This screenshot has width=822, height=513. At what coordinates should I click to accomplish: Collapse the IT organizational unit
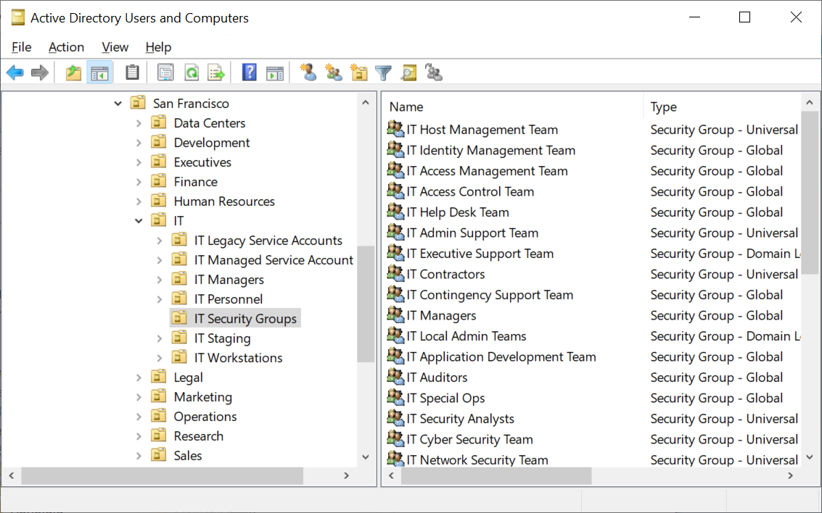pyautogui.click(x=139, y=221)
